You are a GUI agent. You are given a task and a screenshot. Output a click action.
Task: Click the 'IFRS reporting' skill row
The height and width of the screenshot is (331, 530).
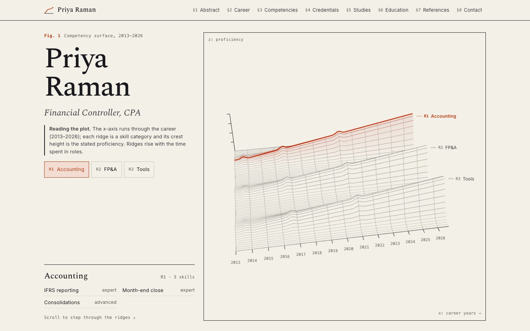[x=80, y=290]
